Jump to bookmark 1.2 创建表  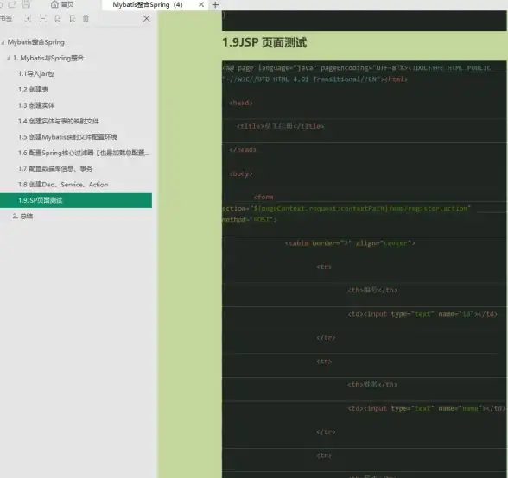point(33,90)
